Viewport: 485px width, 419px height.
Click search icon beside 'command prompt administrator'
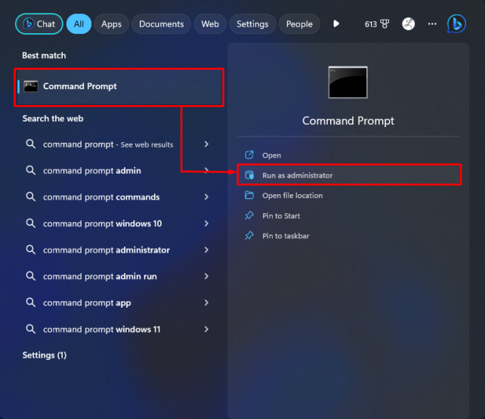(30, 250)
